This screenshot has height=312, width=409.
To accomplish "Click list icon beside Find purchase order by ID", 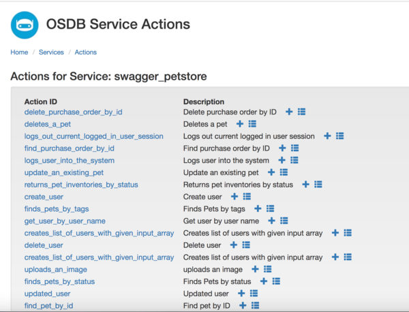I will coord(295,148).
